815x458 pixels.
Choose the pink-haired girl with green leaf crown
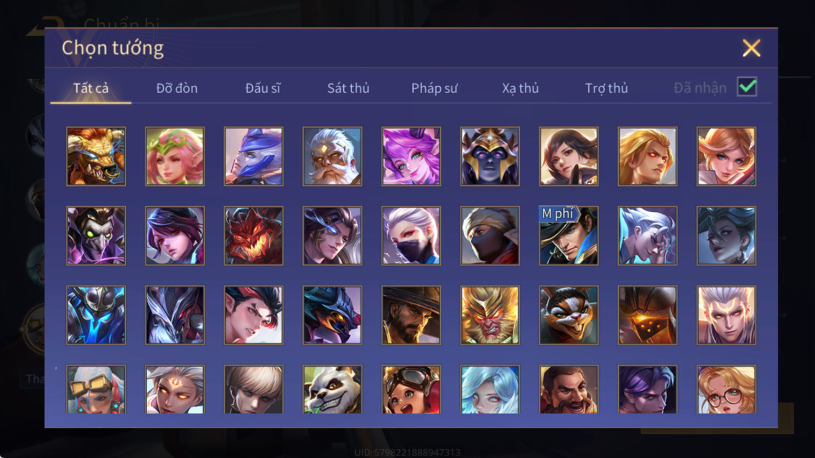[x=175, y=156]
